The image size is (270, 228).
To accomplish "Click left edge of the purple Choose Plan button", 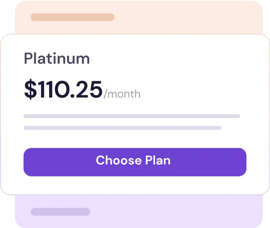I will coord(27,162).
